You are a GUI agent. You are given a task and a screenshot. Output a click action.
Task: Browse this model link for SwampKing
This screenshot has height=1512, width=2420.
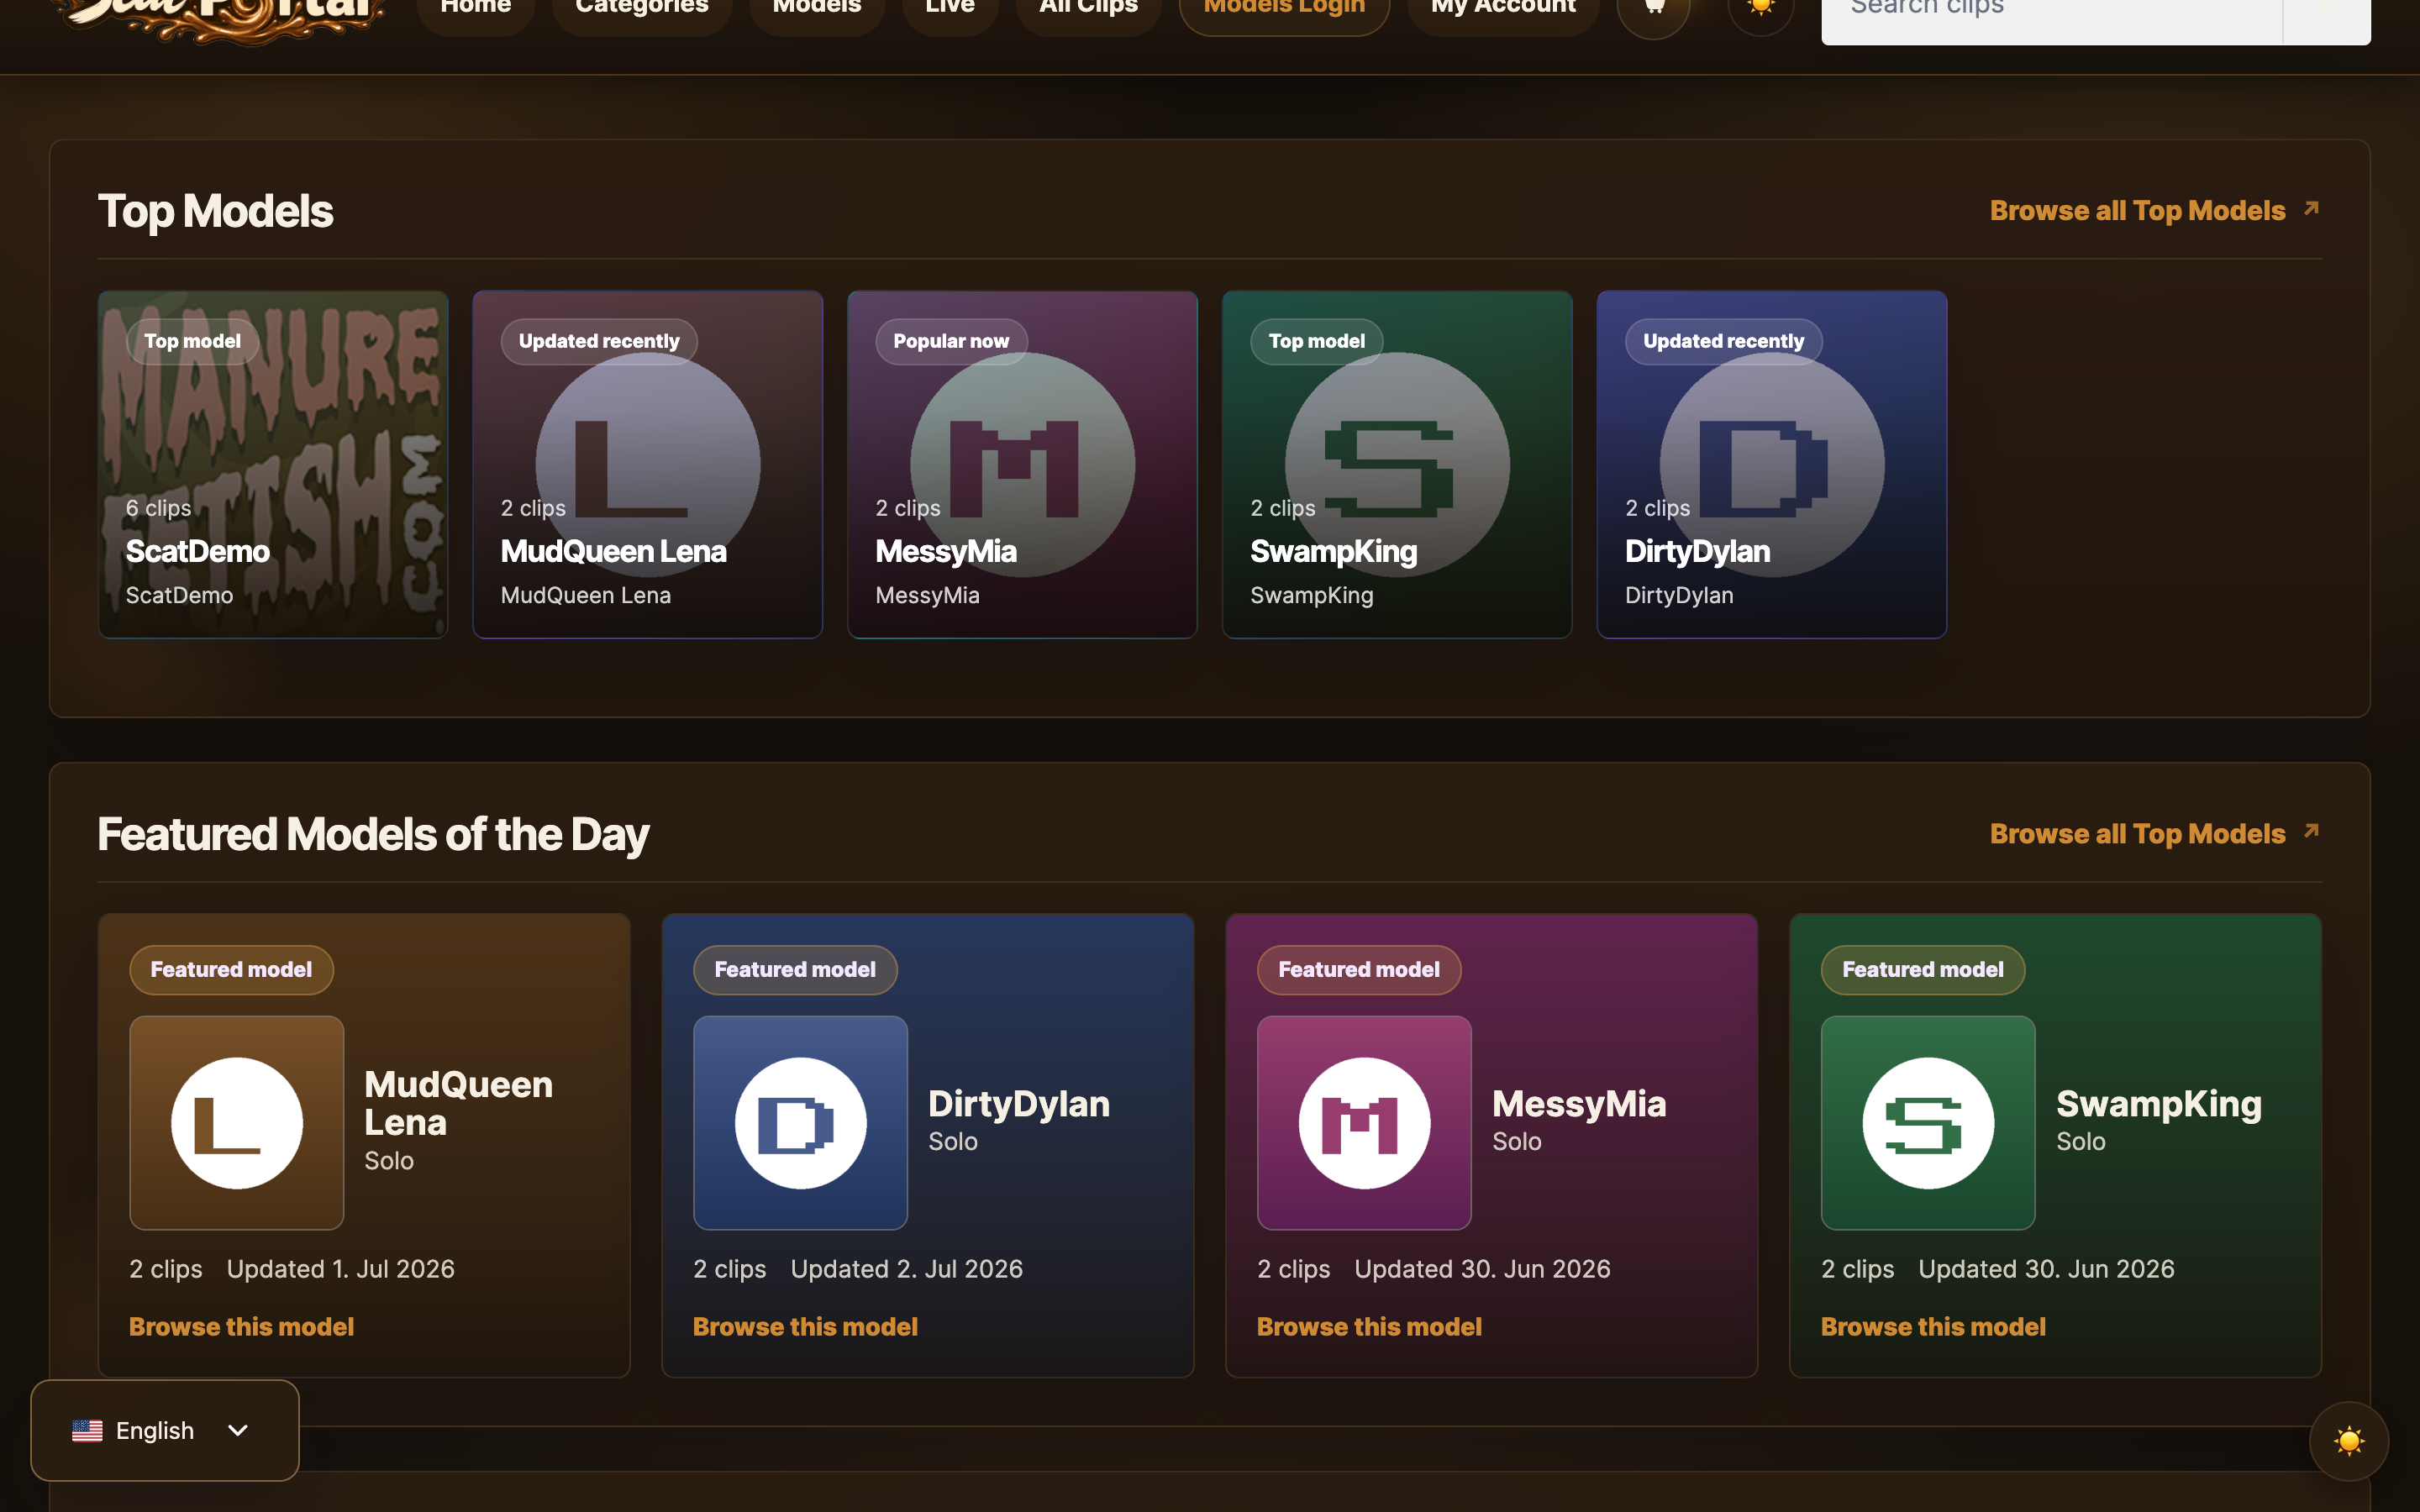1934,1327
